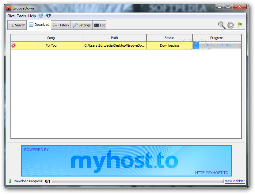Click the Fix You progress bar at 15%
The width and height of the screenshot is (255, 194).
tap(217, 45)
